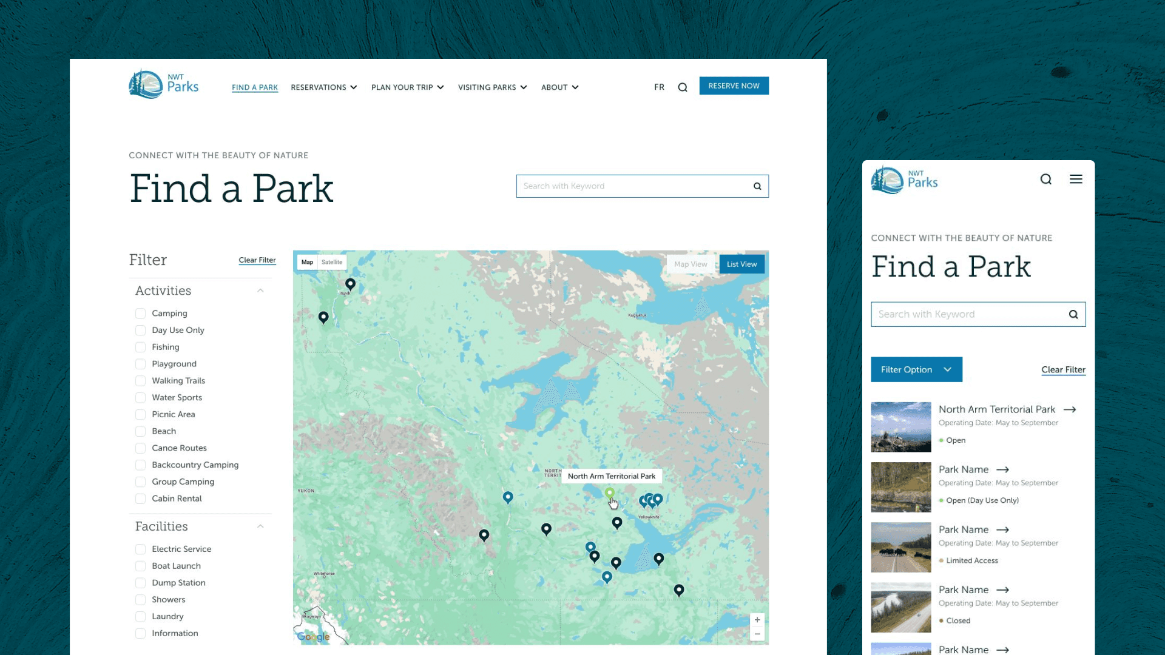Image resolution: width=1165 pixels, height=655 pixels.
Task: Click the North Arm Territorial Park map tooltip
Action: [612, 476]
